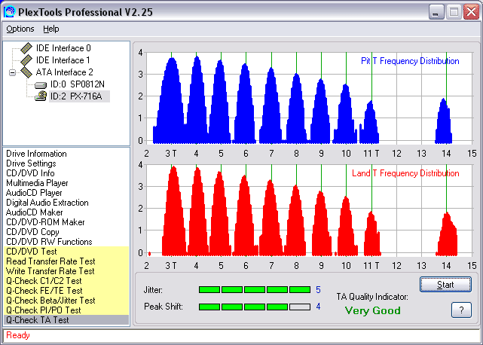Click the IDE Interface 0 chip icon
Viewport: 483px width, 345px height.
[x=26, y=48]
